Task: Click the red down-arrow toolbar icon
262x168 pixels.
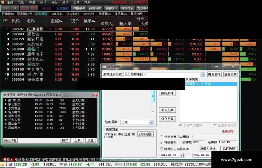Action: [x=34, y=8]
